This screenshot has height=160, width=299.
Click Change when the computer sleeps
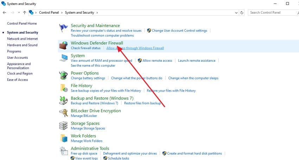tap(193, 78)
